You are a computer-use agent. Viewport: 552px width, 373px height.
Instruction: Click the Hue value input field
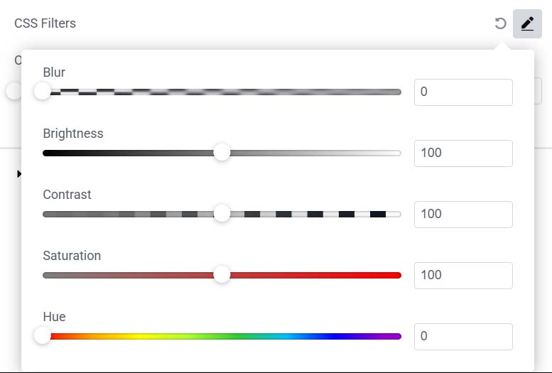(x=462, y=337)
